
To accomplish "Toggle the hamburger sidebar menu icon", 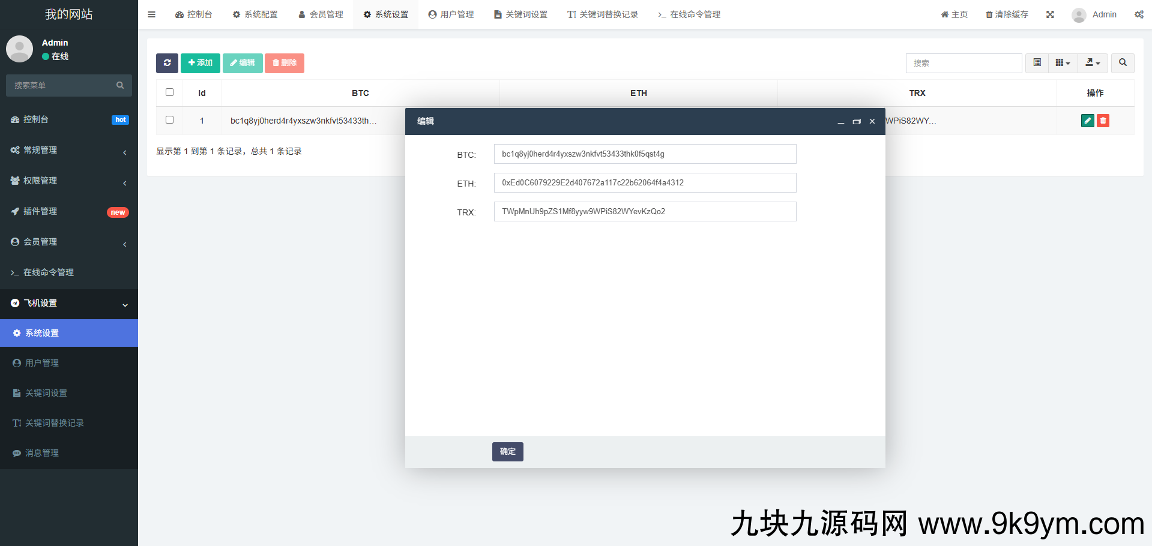I will (x=151, y=14).
